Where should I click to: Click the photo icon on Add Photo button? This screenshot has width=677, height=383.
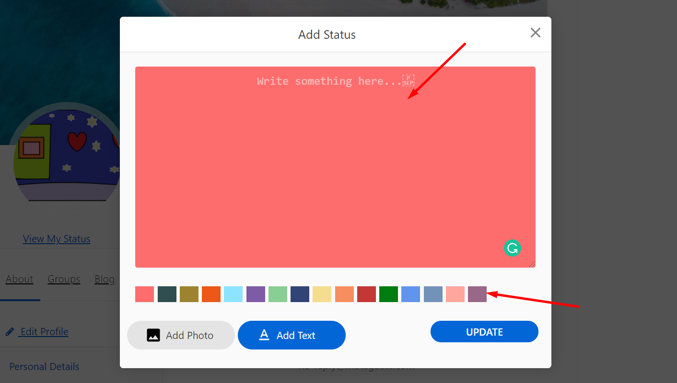153,335
